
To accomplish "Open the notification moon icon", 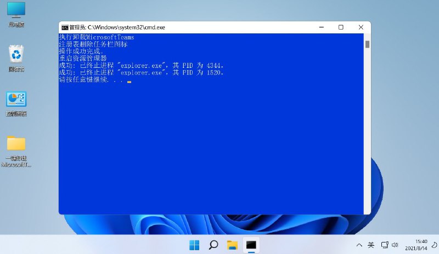I will [x=434, y=245].
